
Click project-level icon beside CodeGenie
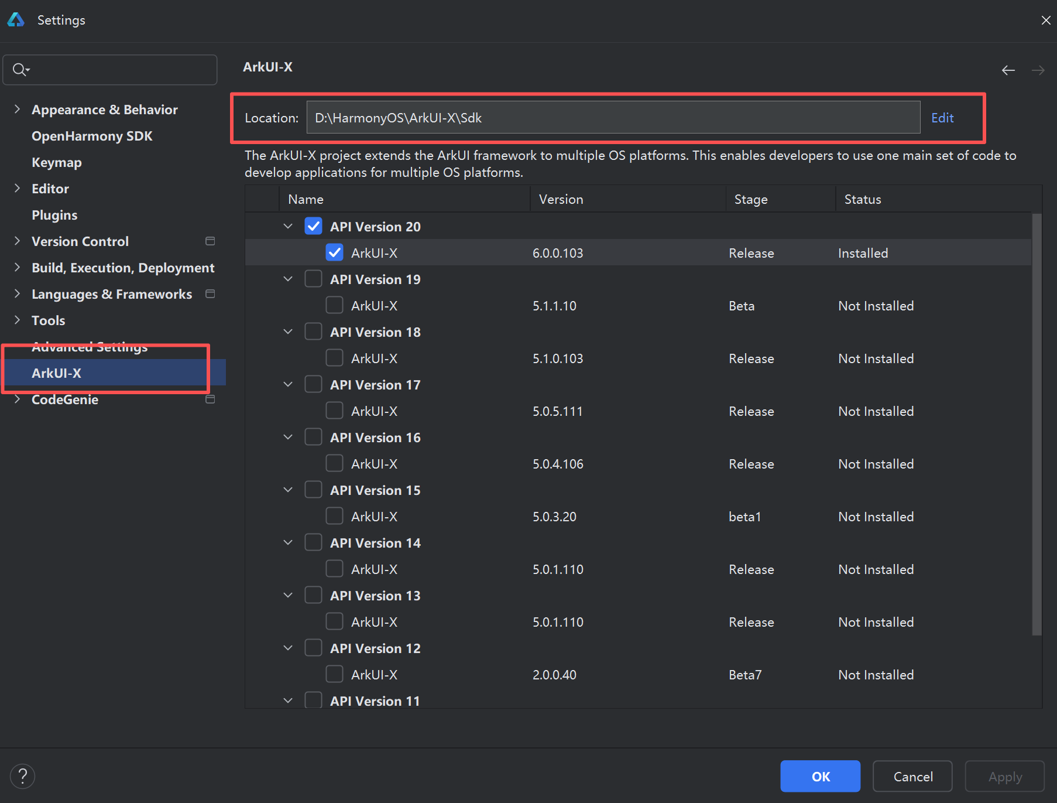pyautogui.click(x=210, y=399)
